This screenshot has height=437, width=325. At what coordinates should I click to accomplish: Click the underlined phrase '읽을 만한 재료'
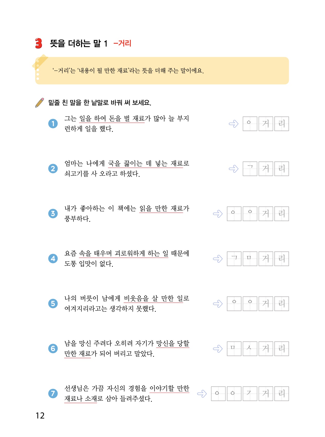pos(161,209)
